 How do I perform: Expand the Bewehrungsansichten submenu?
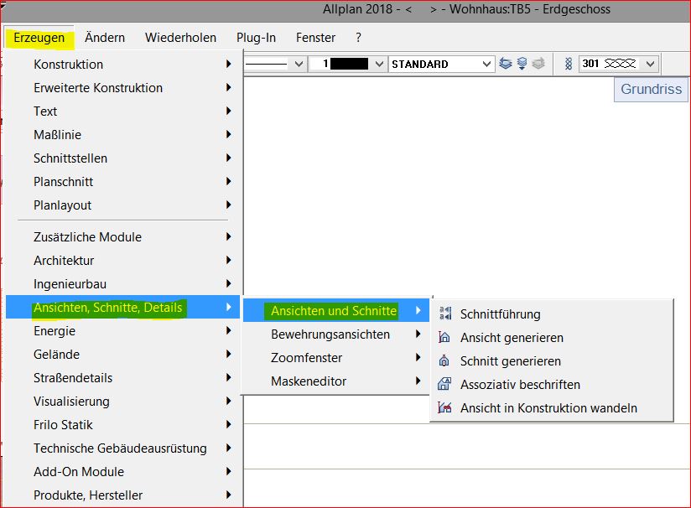point(330,334)
